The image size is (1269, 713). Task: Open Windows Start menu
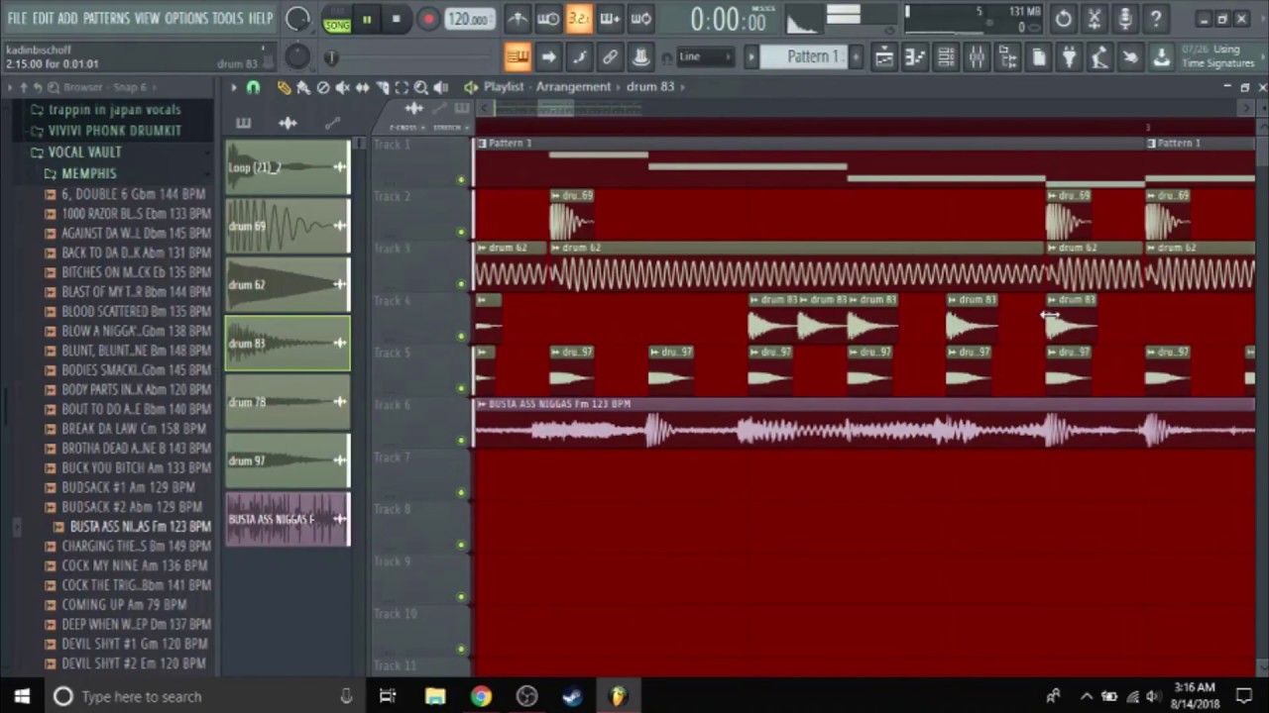[22, 696]
